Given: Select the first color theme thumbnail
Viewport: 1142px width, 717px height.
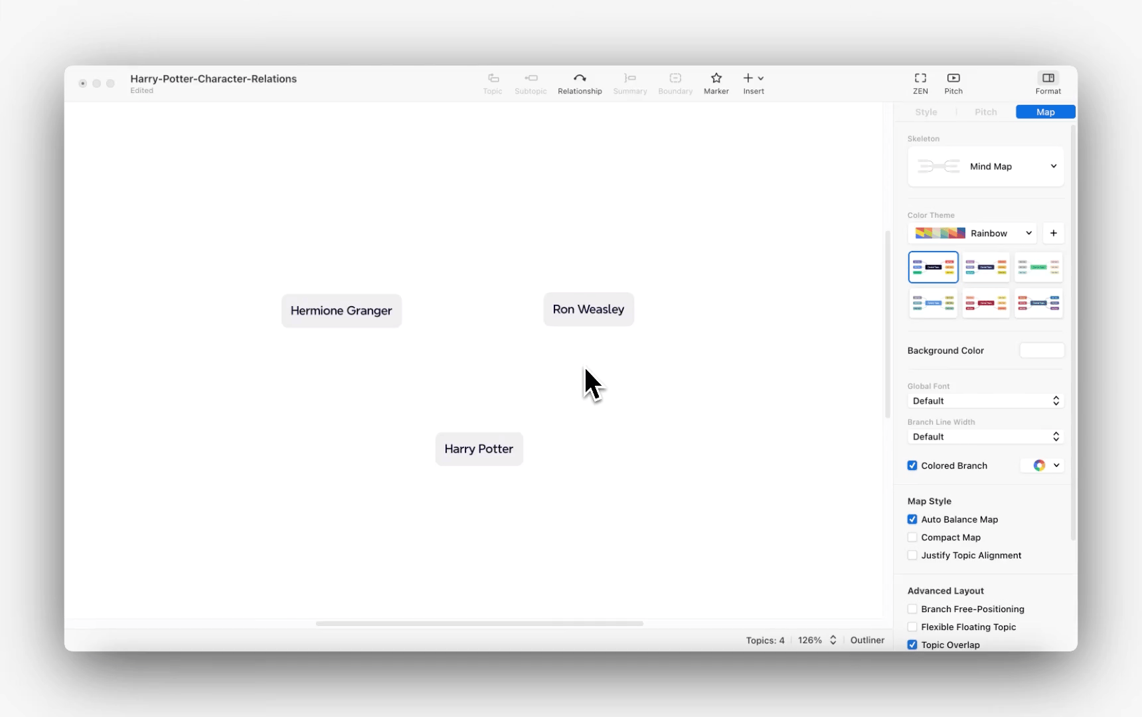Looking at the screenshot, I should click(x=933, y=267).
